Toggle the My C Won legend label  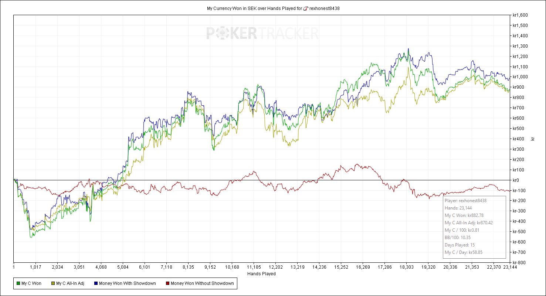coord(31,283)
